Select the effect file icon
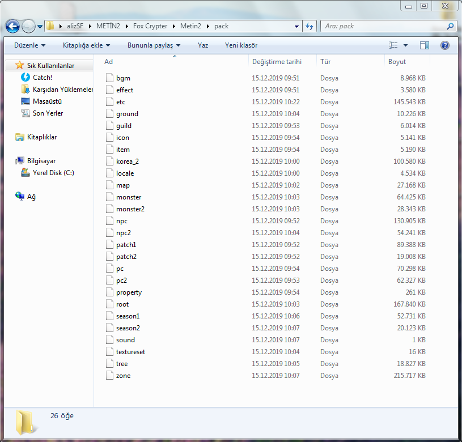Viewport: 462px width, 442px height. 109,90
